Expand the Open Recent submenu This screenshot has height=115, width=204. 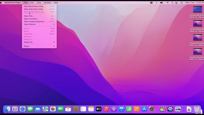pyautogui.click(x=39, y=24)
